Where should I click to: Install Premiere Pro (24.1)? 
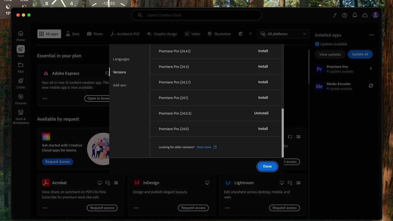(263, 97)
